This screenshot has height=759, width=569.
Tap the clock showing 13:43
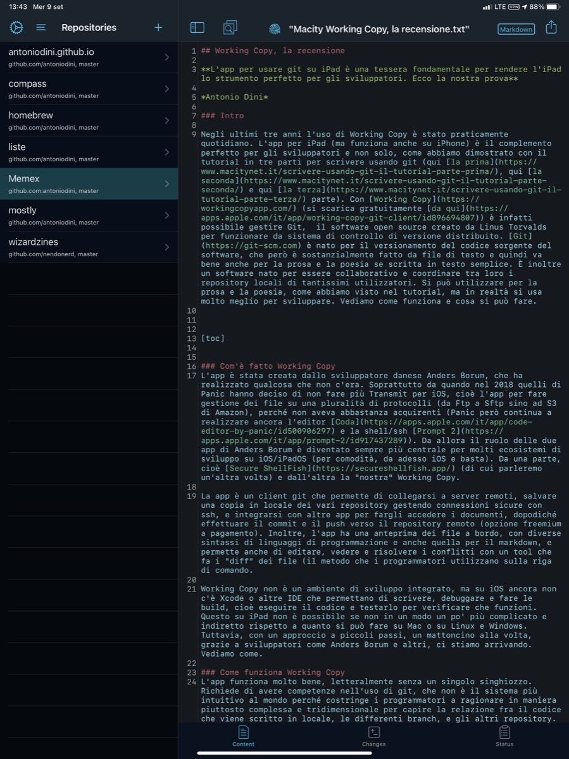coord(18,6)
